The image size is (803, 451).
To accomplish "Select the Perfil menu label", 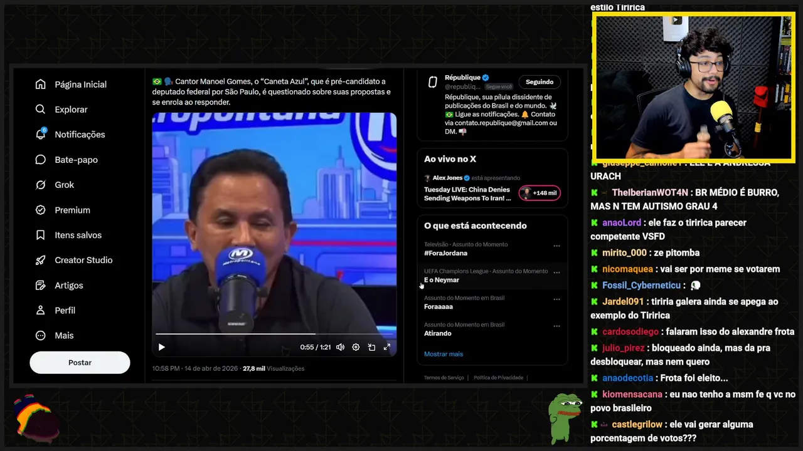I will (65, 310).
